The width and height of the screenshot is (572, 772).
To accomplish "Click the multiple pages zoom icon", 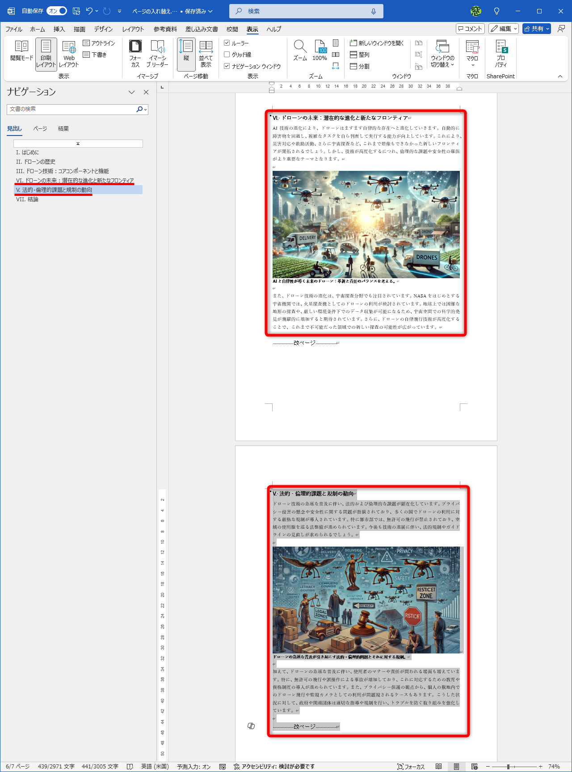I will [x=336, y=55].
